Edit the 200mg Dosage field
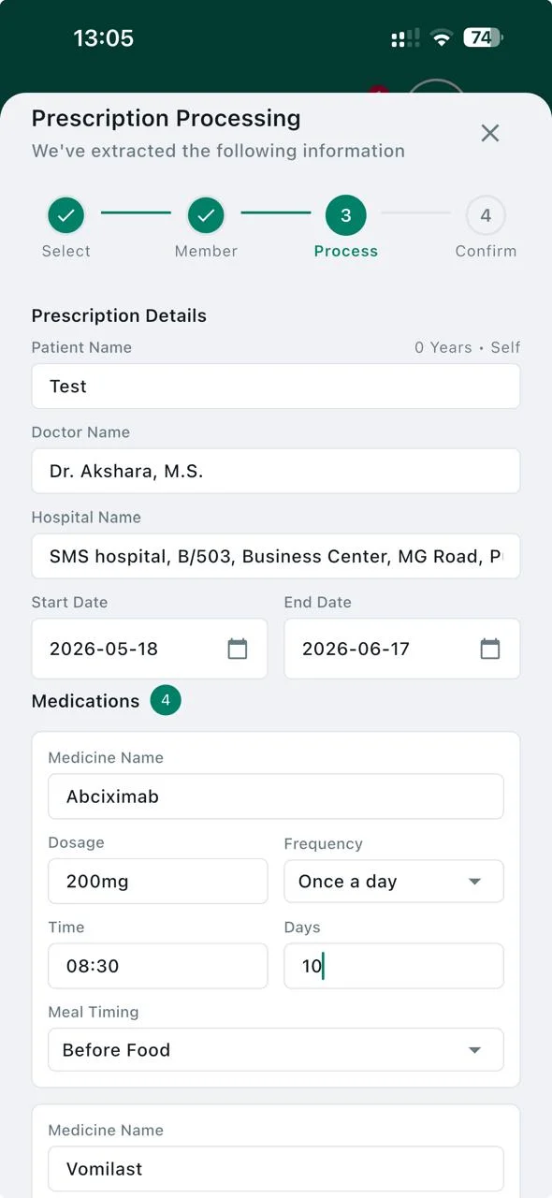The image size is (552, 1198). point(158,881)
